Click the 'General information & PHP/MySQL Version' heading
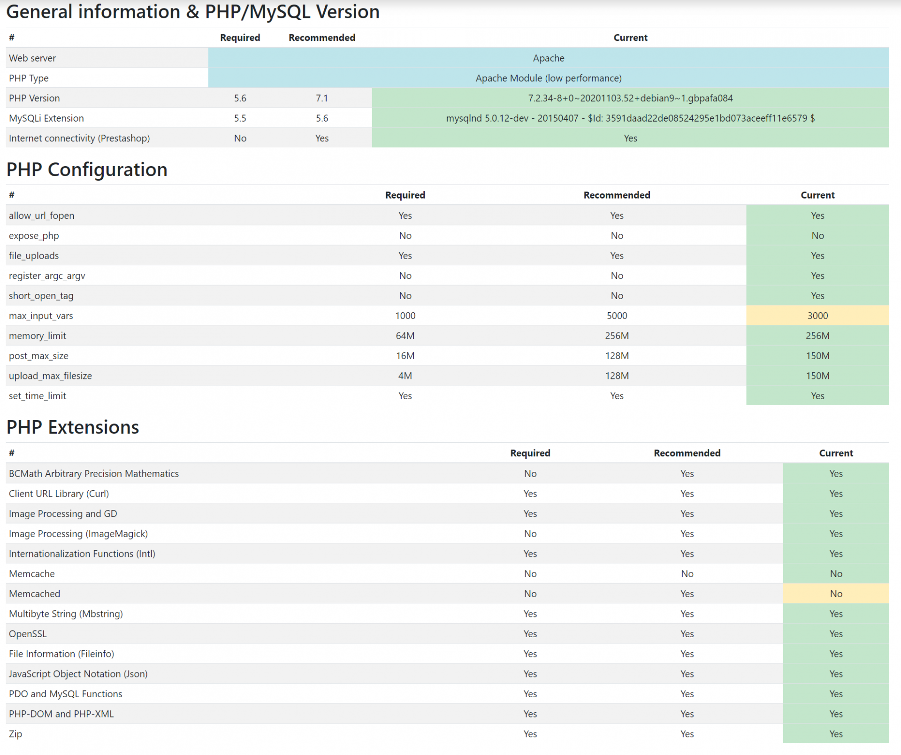The height and width of the screenshot is (755, 901). coord(193,12)
